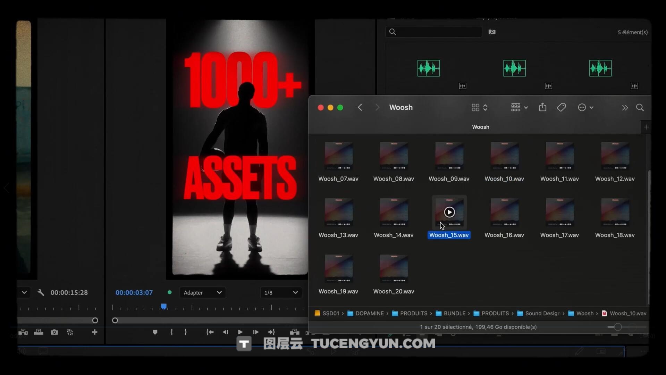Click the Go to In point icon
Screen dimensions: 666x375
pyautogui.click(x=210, y=332)
